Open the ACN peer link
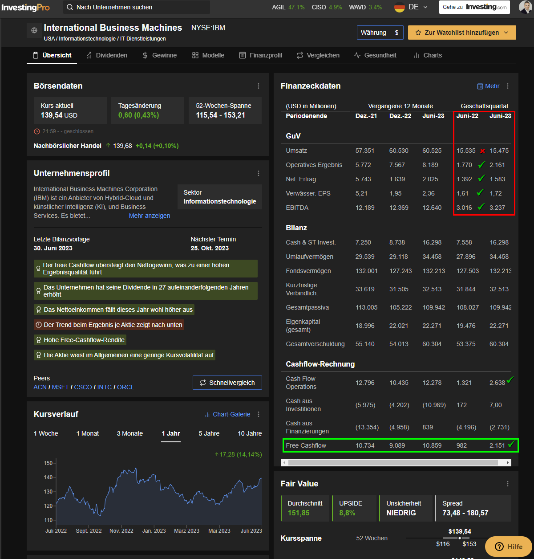The width and height of the screenshot is (534, 559). (x=40, y=387)
